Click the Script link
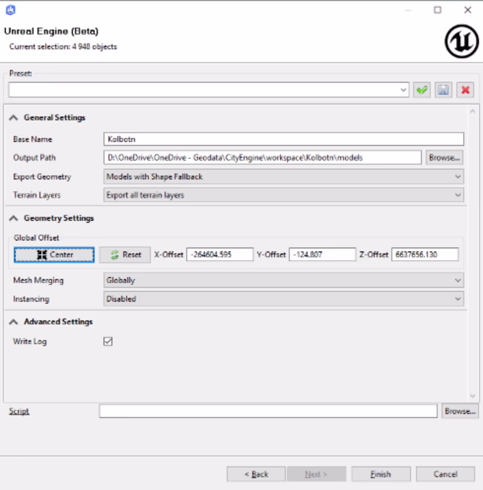The width and height of the screenshot is (483, 490). [19, 411]
